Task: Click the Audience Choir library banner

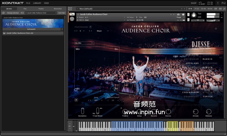Action: 33,23
